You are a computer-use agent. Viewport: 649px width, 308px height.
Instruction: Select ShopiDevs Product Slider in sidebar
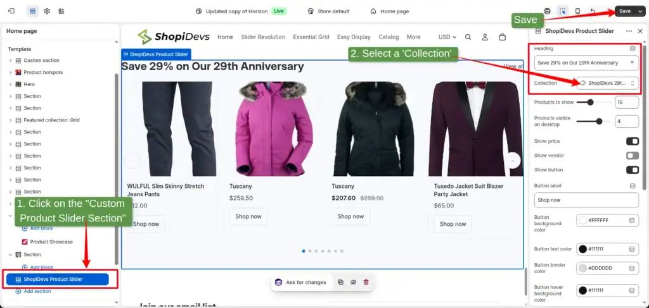point(58,280)
